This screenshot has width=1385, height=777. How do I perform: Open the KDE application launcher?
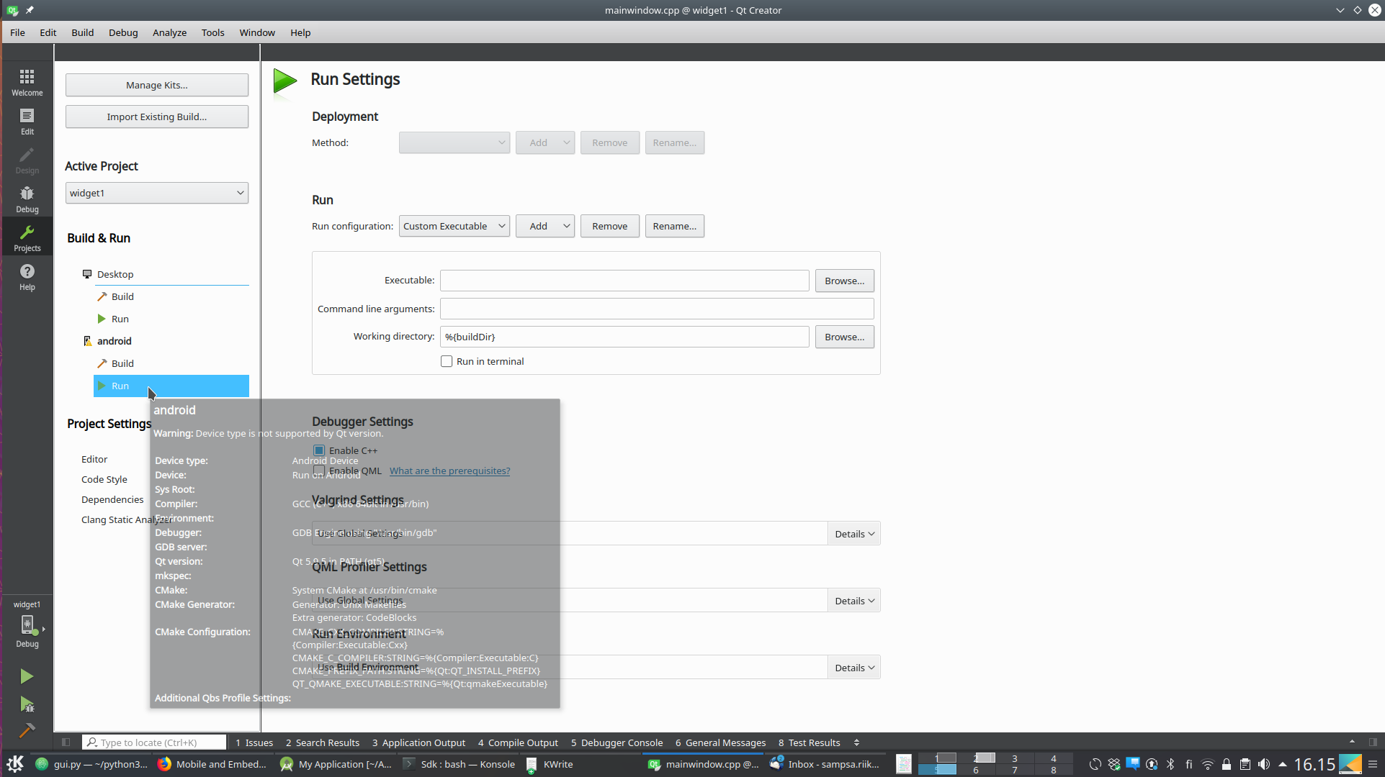pyautogui.click(x=15, y=763)
